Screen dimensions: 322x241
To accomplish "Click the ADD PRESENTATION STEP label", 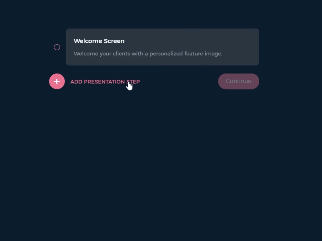I will tap(105, 82).
